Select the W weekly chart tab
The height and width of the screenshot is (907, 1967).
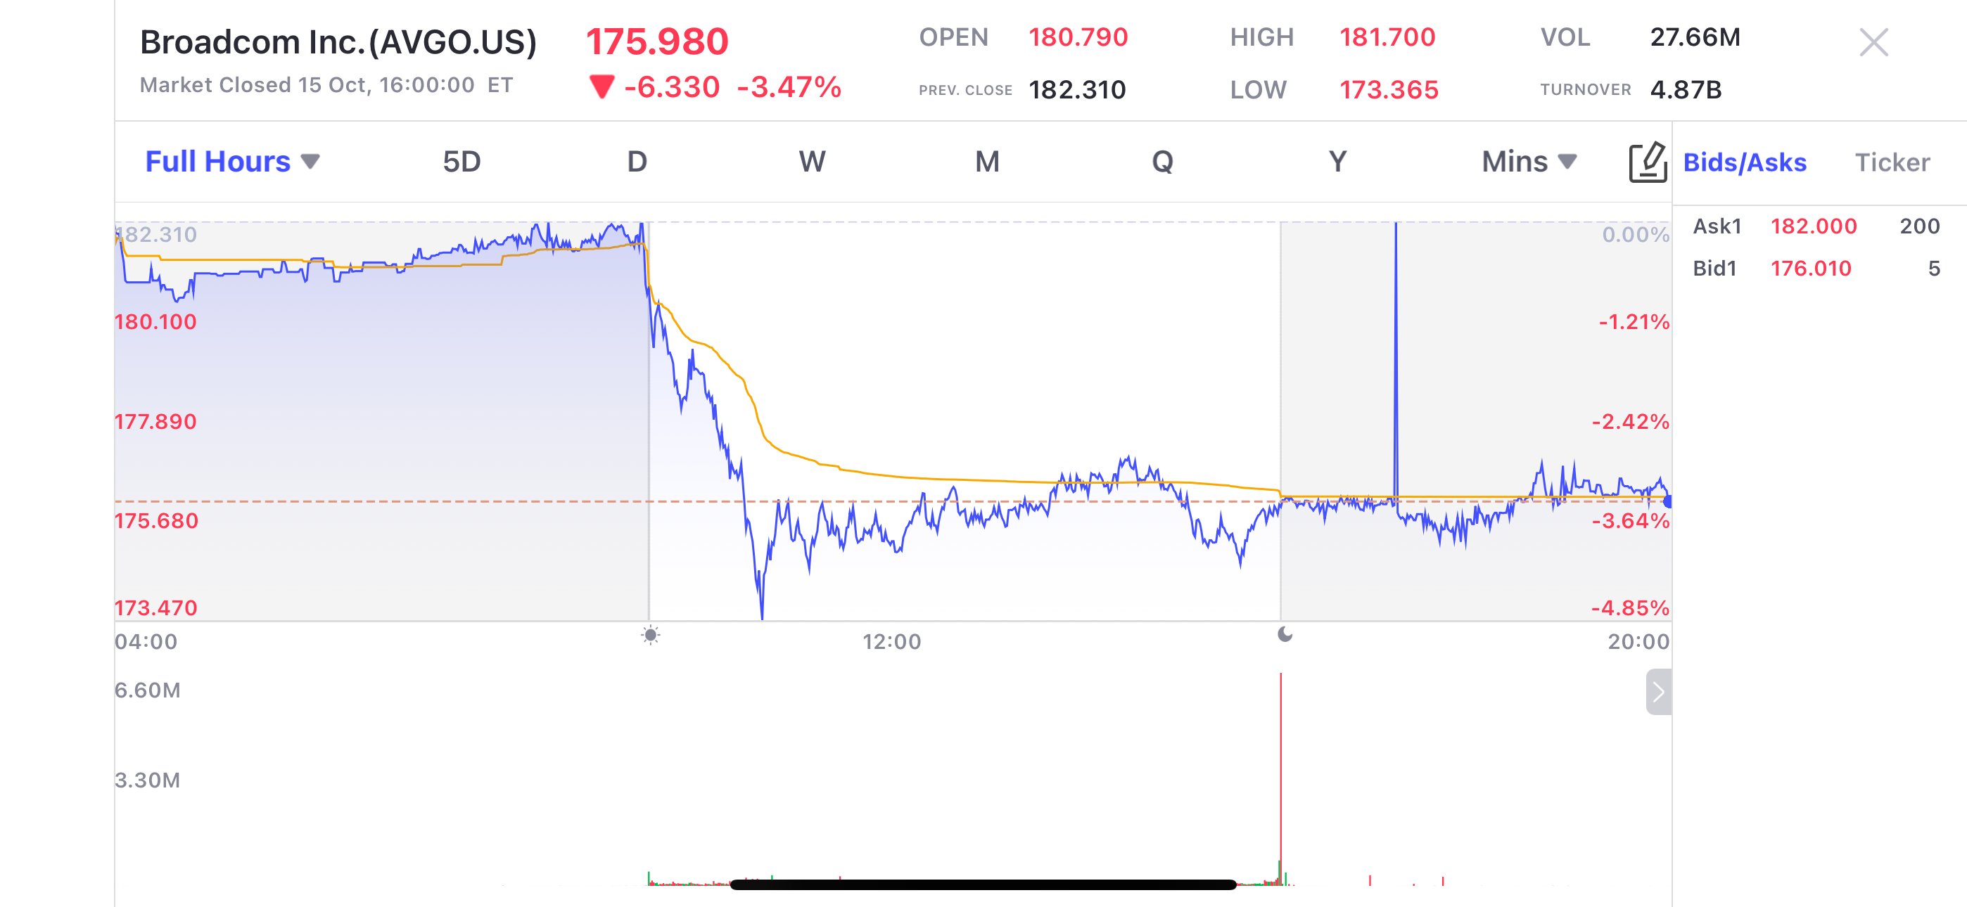point(812,162)
